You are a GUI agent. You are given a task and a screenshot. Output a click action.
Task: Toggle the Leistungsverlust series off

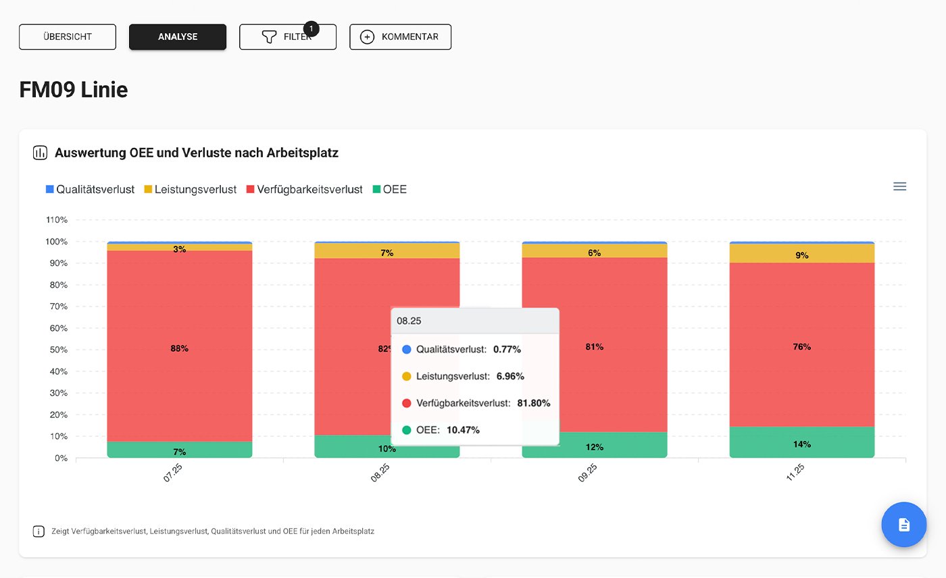191,189
